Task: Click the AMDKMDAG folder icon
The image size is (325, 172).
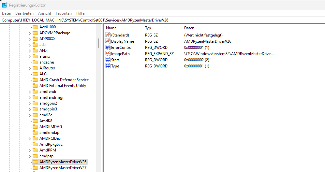Action: (x=35, y=127)
